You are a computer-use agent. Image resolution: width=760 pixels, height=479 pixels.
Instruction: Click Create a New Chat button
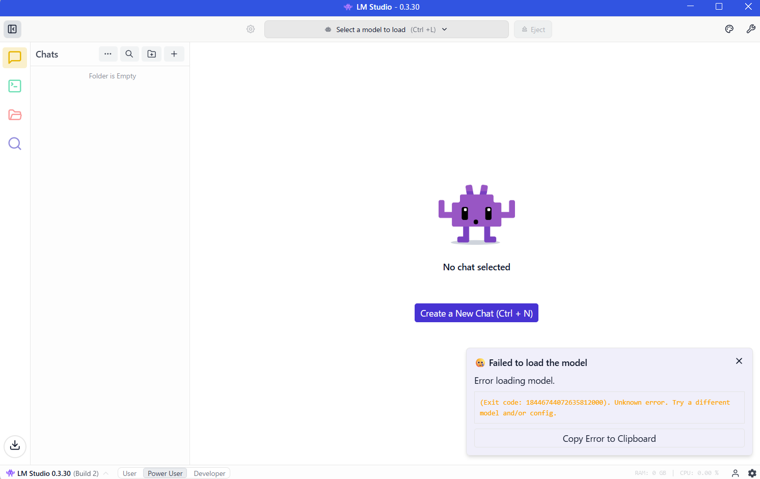[476, 313]
